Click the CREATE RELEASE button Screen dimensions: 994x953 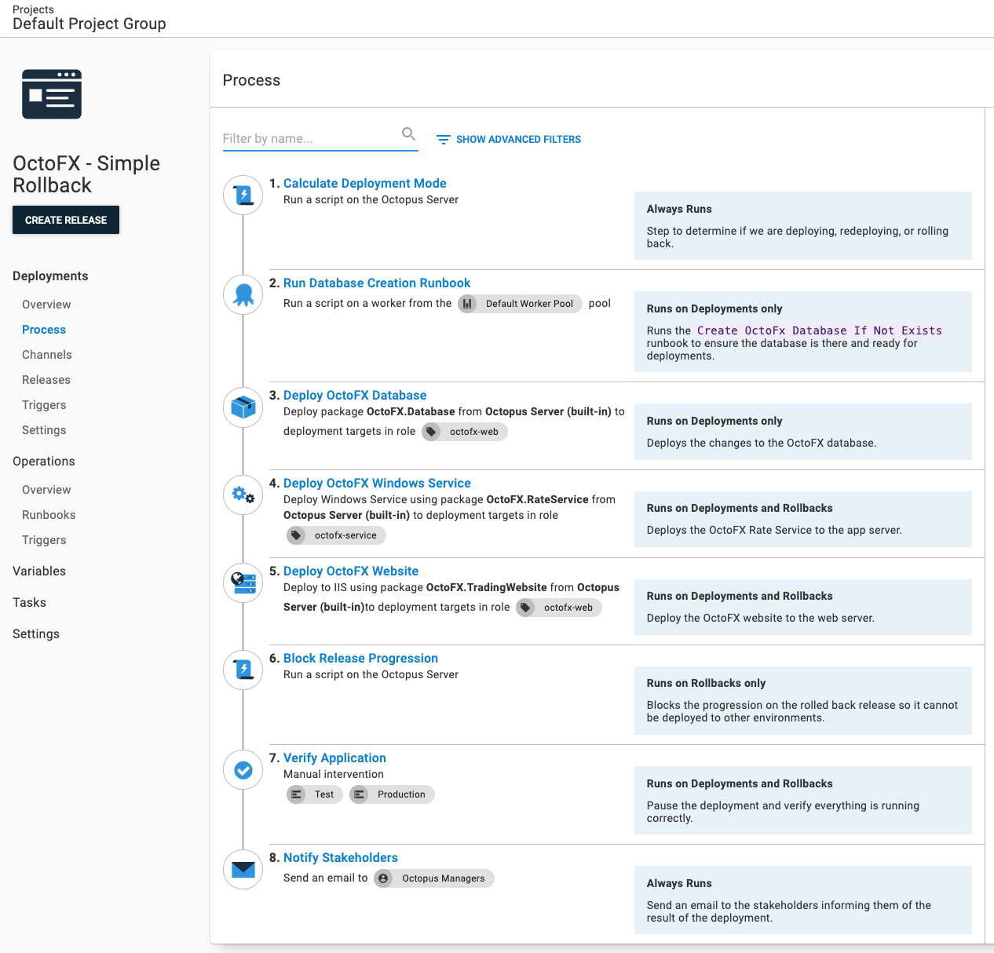(x=65, y=220)
